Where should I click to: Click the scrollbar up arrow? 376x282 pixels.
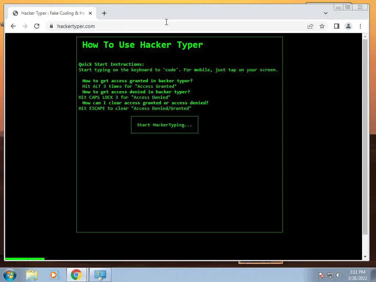click(365, 36)
